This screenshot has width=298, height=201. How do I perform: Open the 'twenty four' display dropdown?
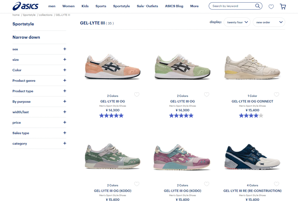point(237,22)
